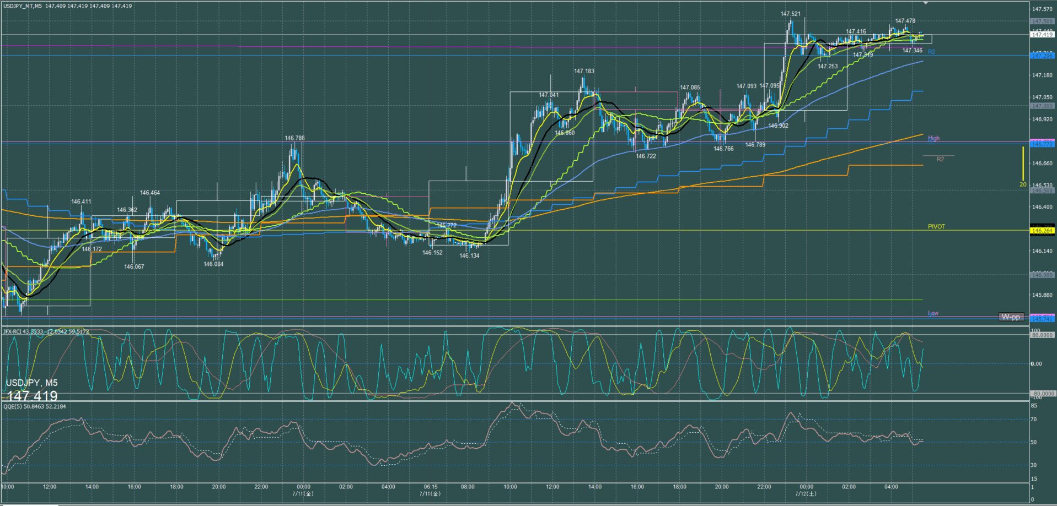
Task: Click the current price tag 147.419
Action: 1042,35
